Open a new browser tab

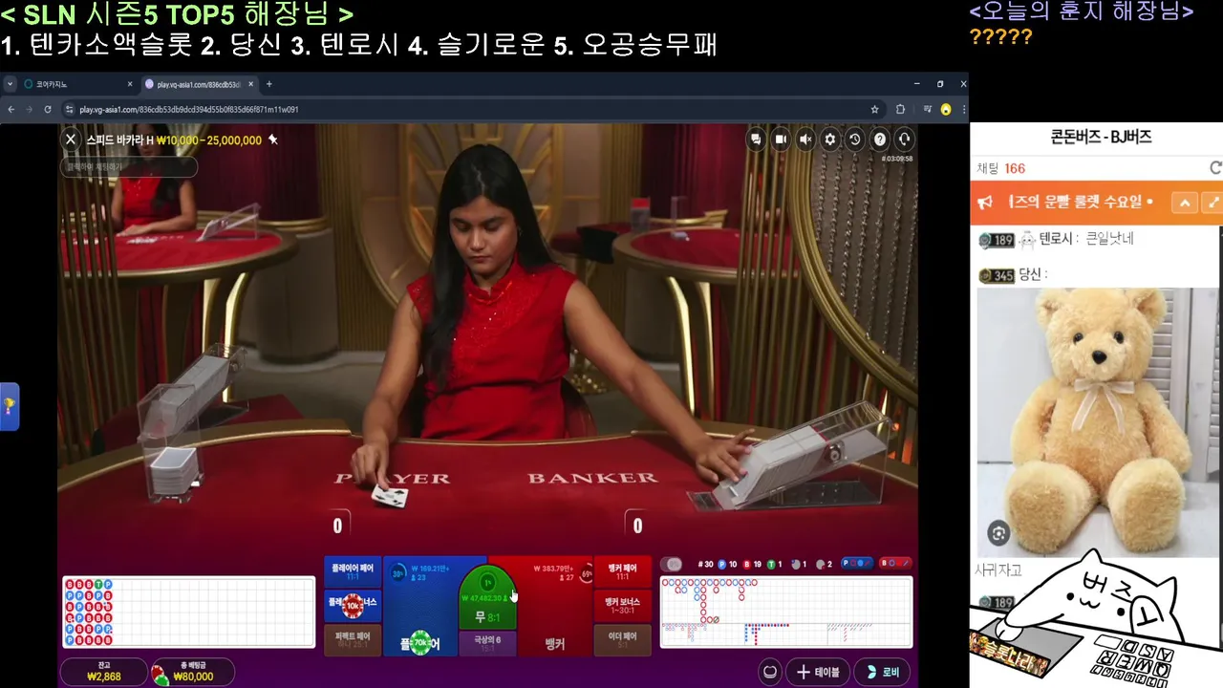pos(268,84)
